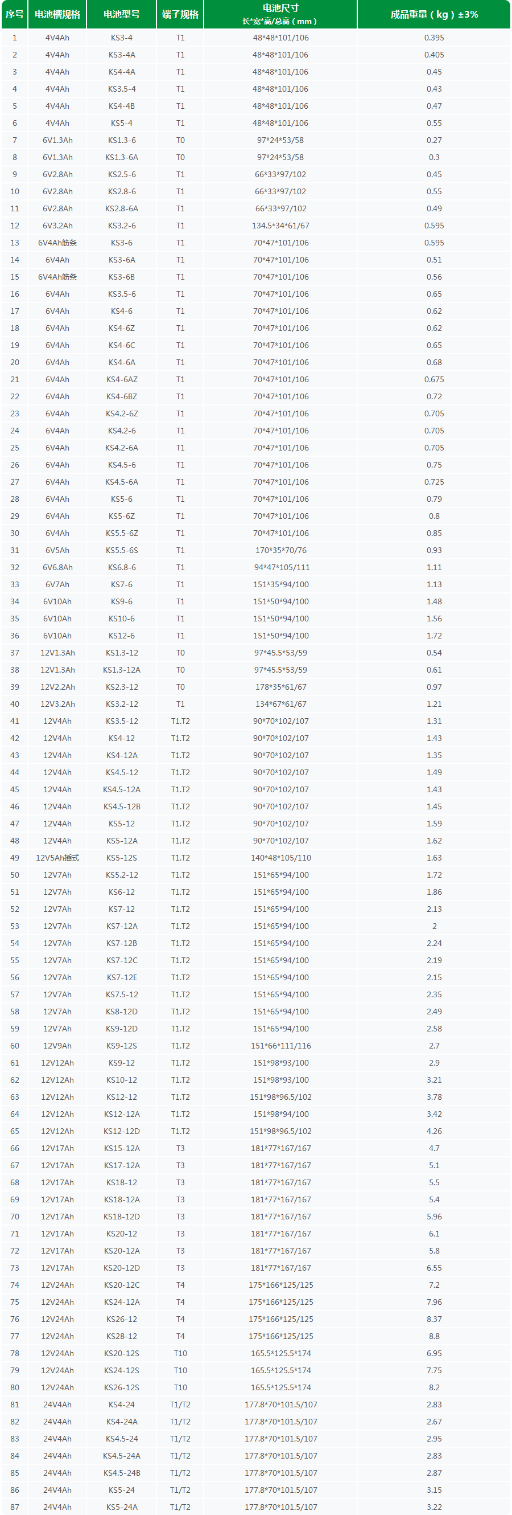Click the 电池尺寸 header cell
This screenshot has width=512, height=1515.
pyautogui.click(x=280, y=14)
